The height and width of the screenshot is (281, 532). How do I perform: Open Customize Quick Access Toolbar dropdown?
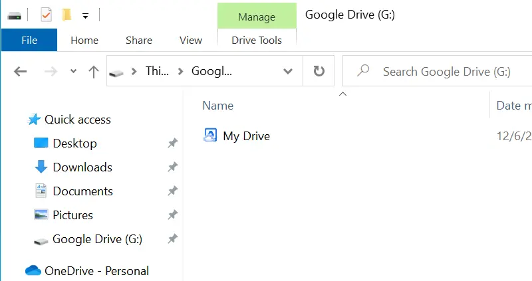point(86,15)
